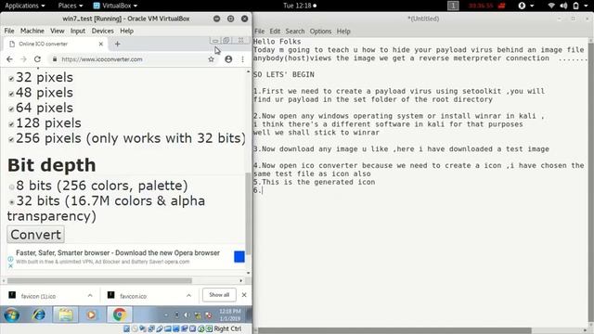Open VirtualBox Devices menu
Viewport: 594px width, 334px height.
click(102, 31)
